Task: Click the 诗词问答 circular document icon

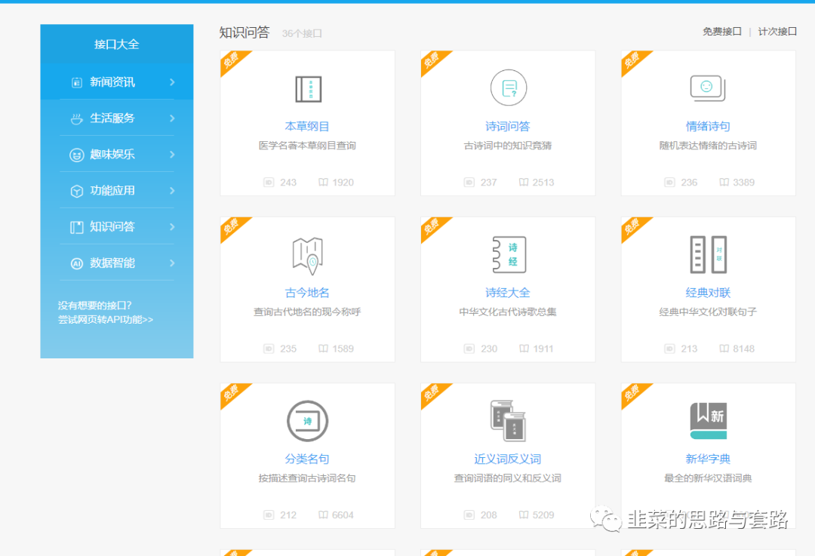Action: click(509, 88)
